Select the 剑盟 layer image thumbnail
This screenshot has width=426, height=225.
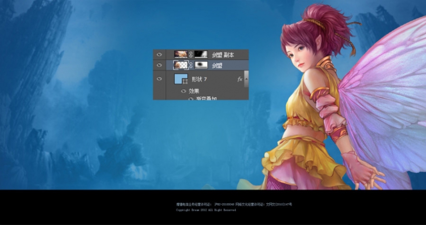tap(181, 65)
